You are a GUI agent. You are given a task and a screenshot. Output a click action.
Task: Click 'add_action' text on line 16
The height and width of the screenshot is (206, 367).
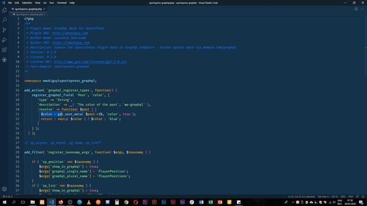point(34,90)
